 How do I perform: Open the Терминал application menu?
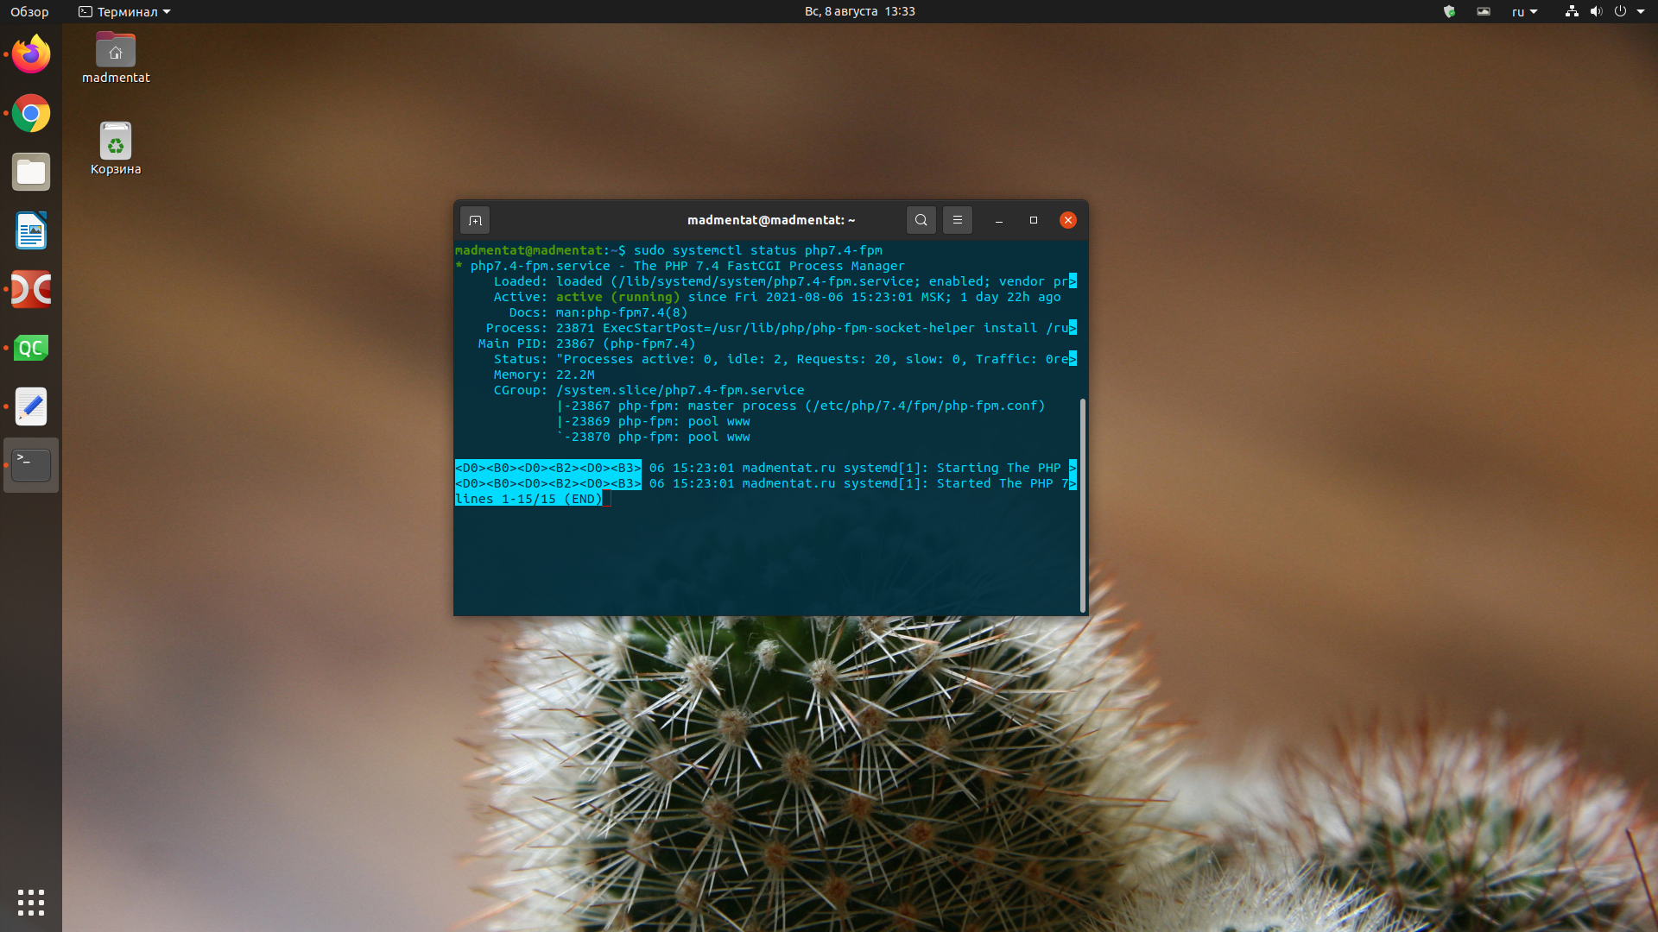(124, 11)
